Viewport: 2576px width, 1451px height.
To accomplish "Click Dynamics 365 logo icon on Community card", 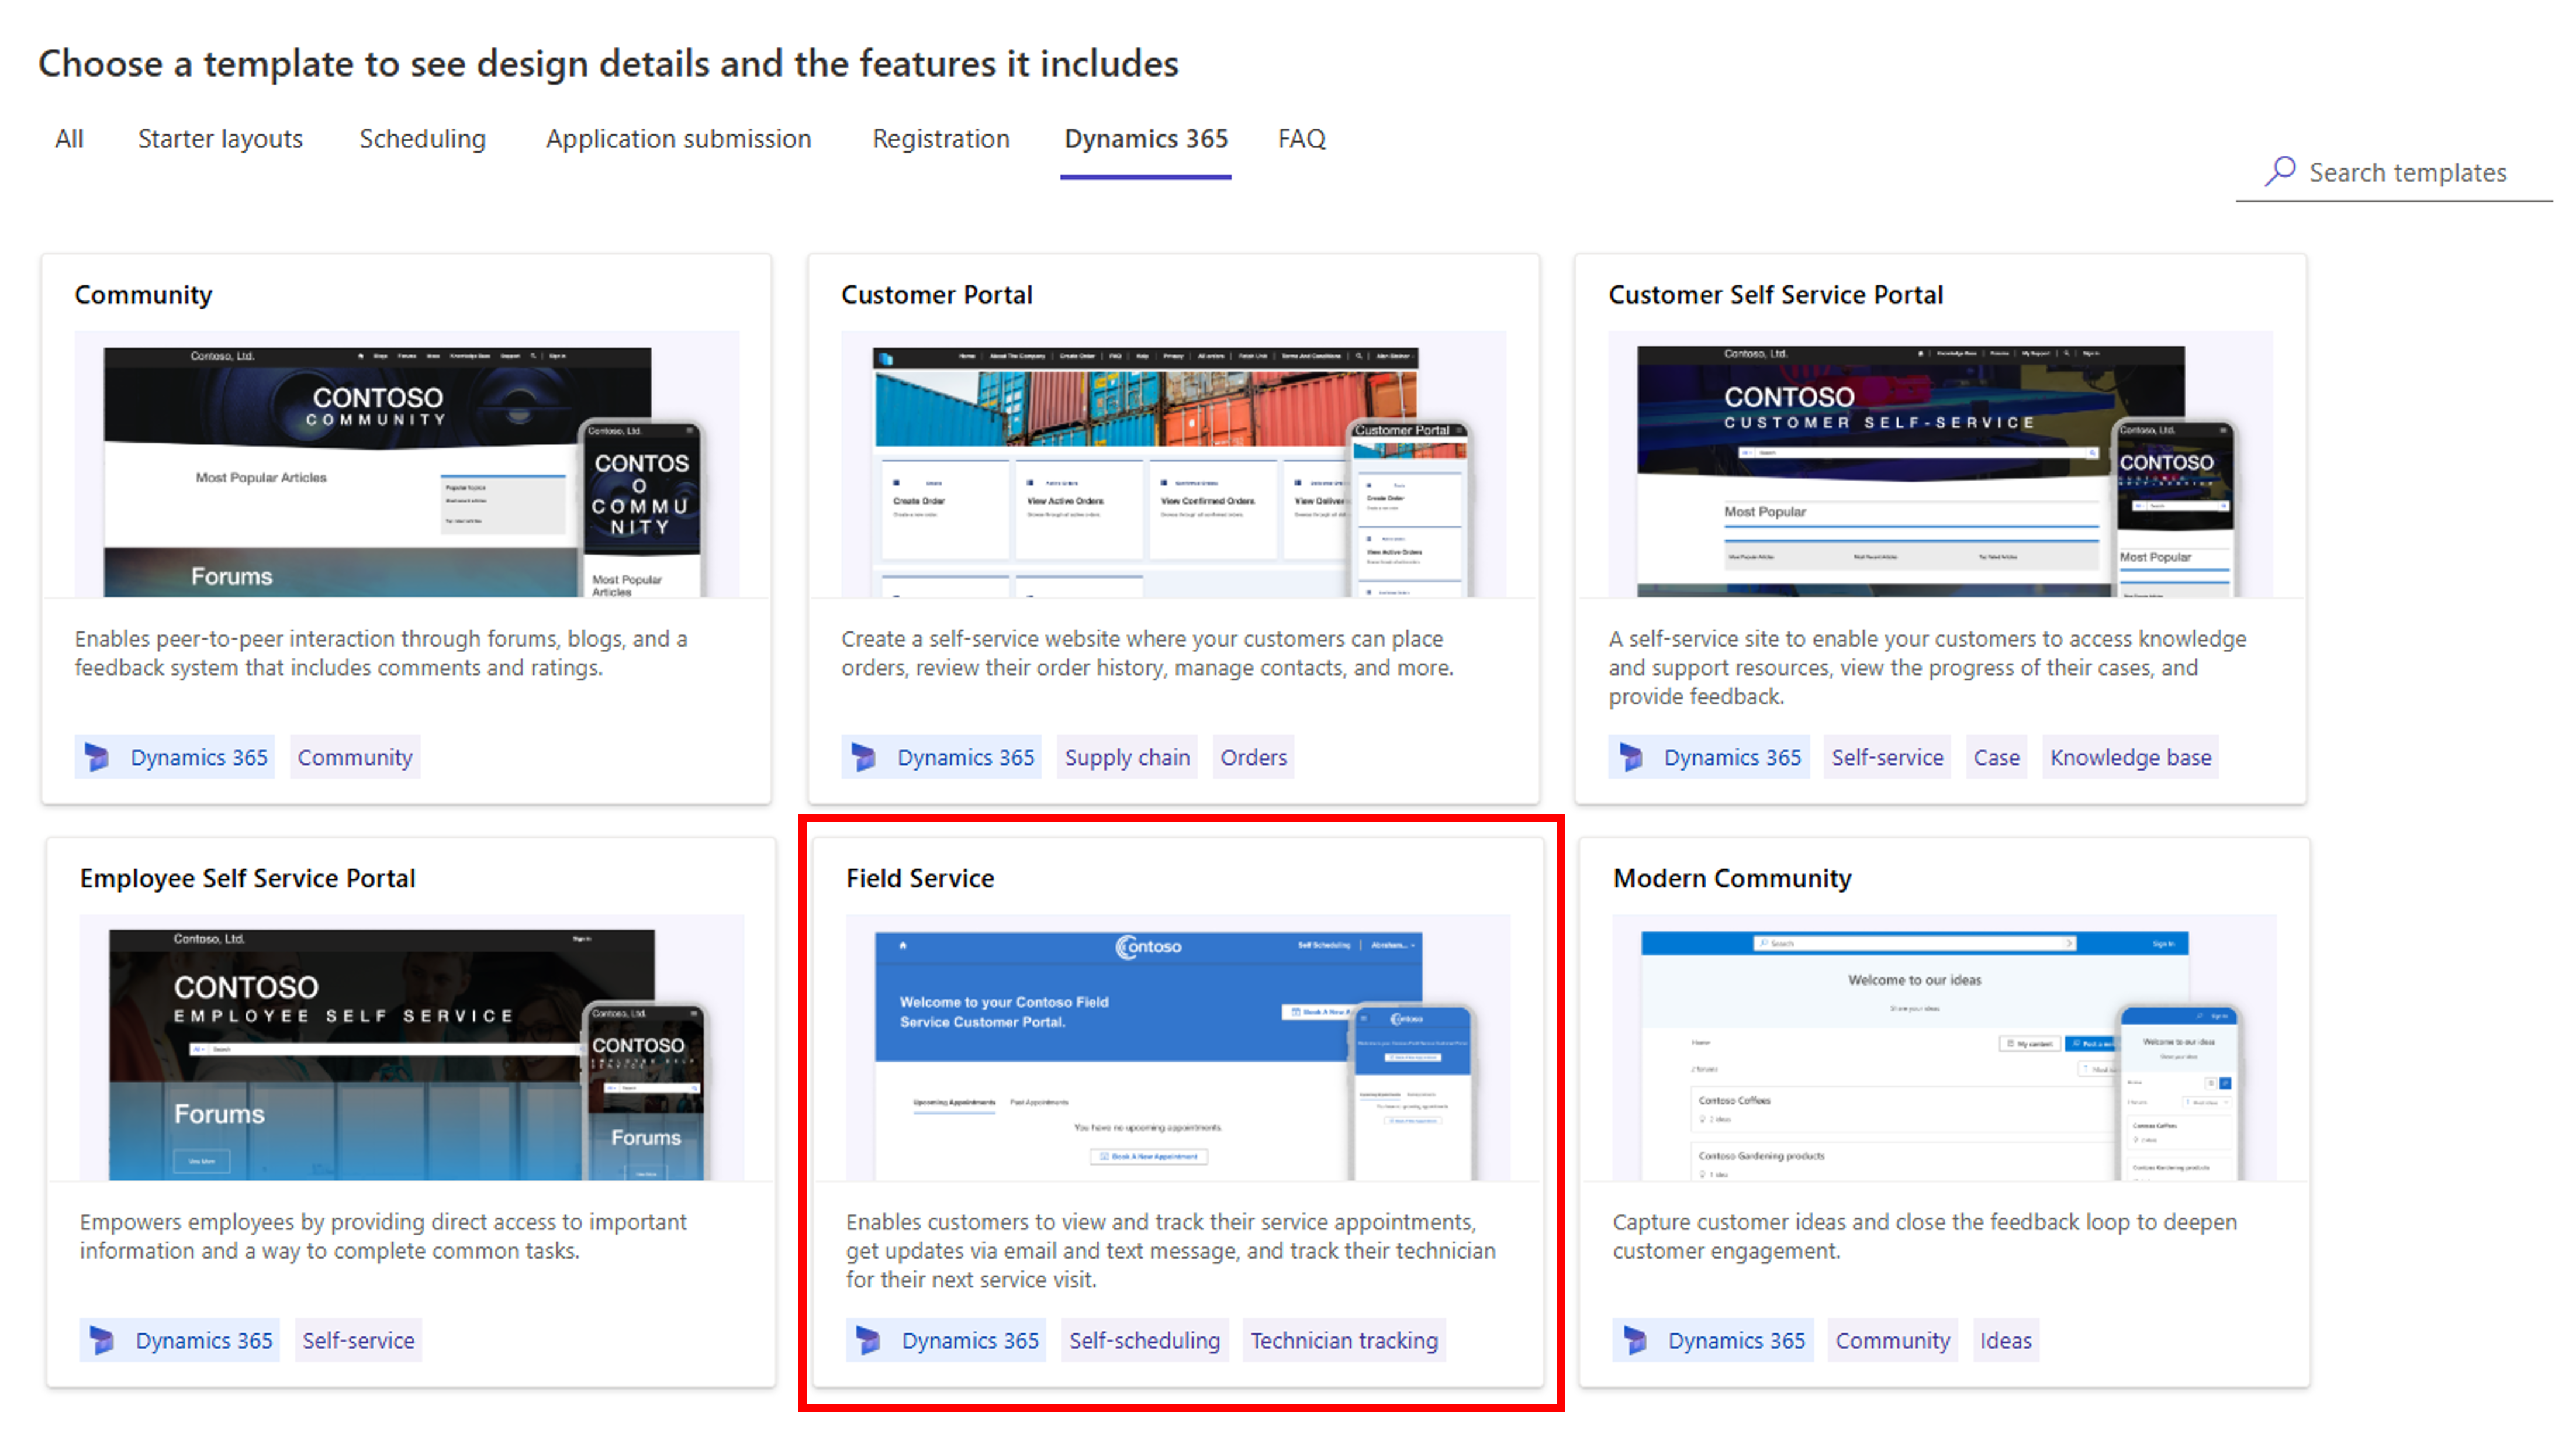I will pos(97,757).
